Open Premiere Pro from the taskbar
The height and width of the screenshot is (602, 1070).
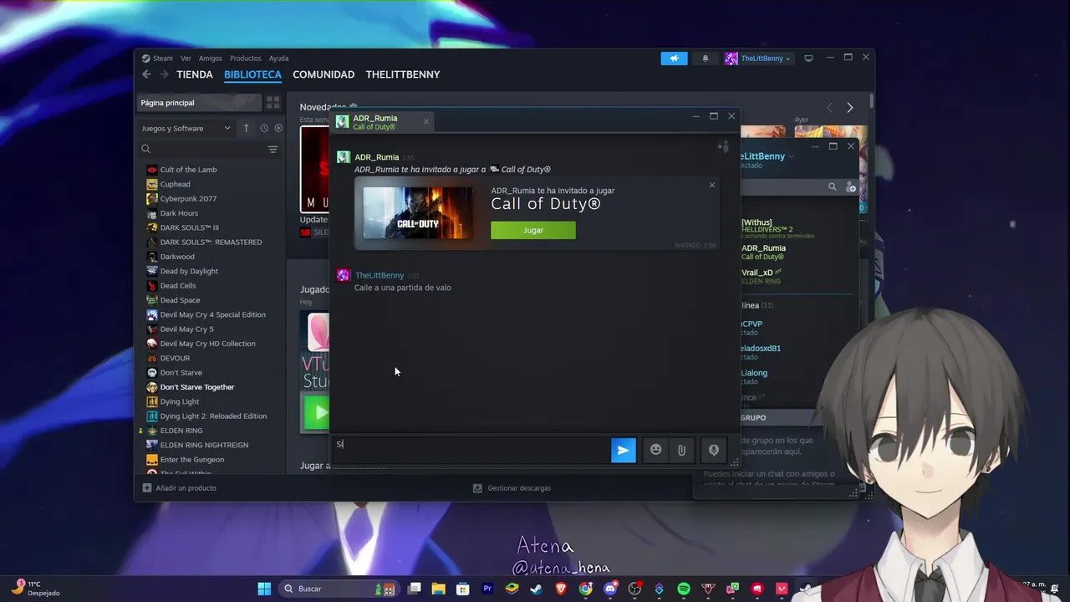tap(487, 589)
